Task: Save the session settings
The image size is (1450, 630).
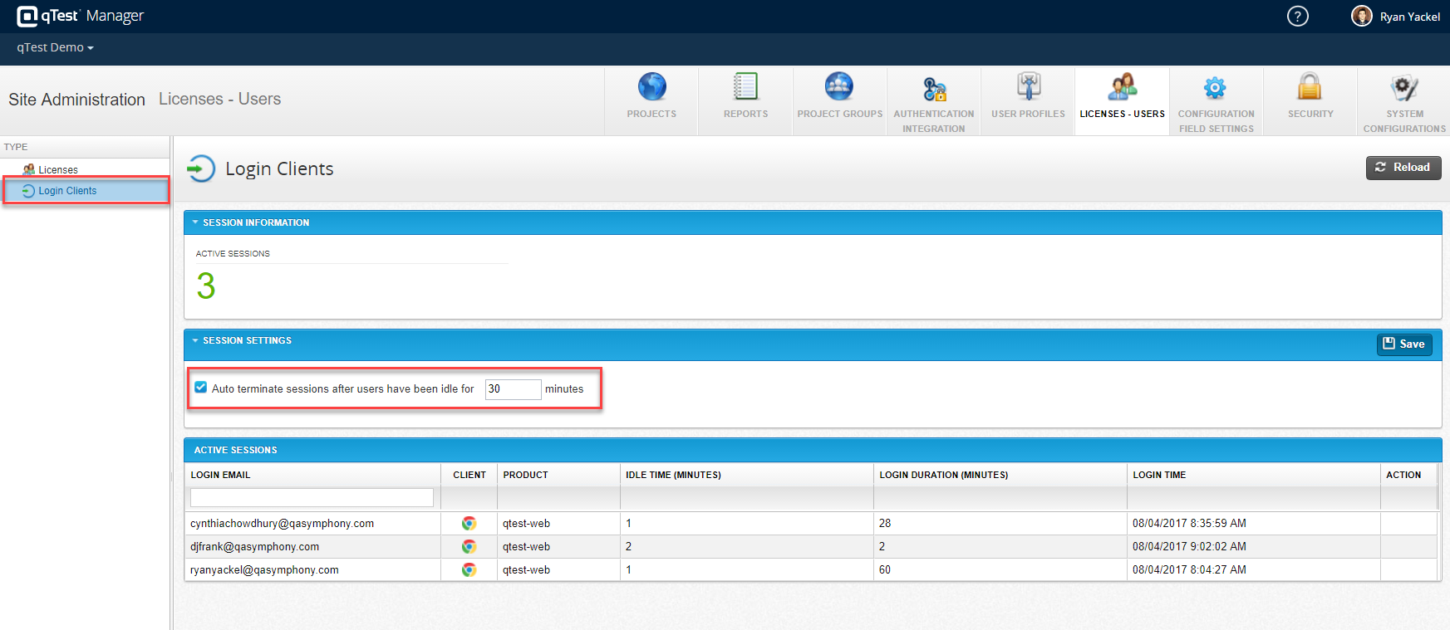Action: (x=1403, y=344)
